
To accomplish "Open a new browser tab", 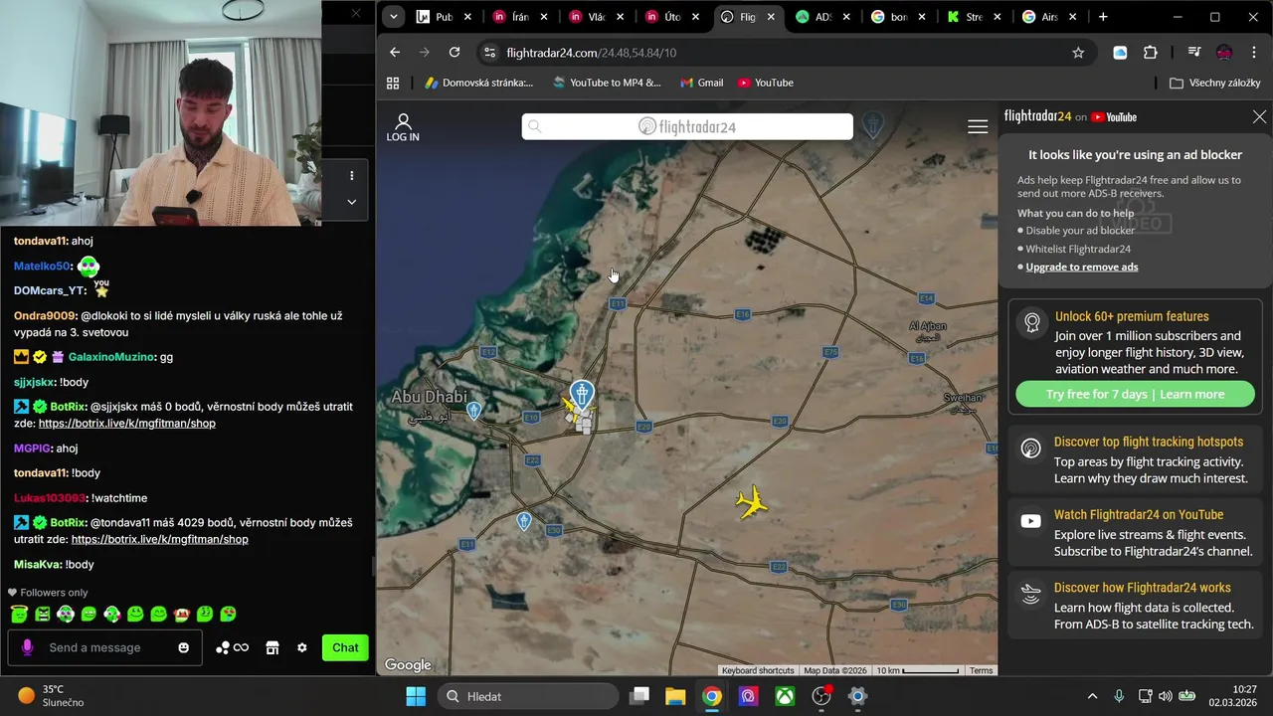I will click(x=1103, y=17).
